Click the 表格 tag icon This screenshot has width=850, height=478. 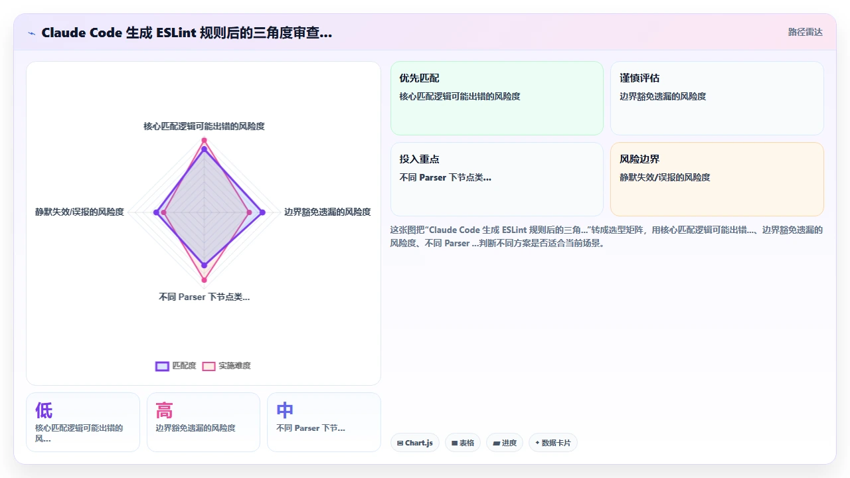[455, 443]
